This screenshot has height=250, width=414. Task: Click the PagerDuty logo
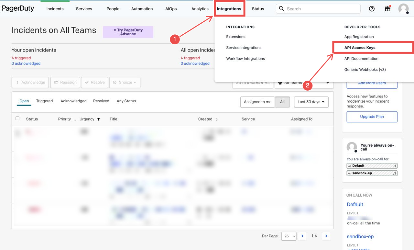point(18,8)
